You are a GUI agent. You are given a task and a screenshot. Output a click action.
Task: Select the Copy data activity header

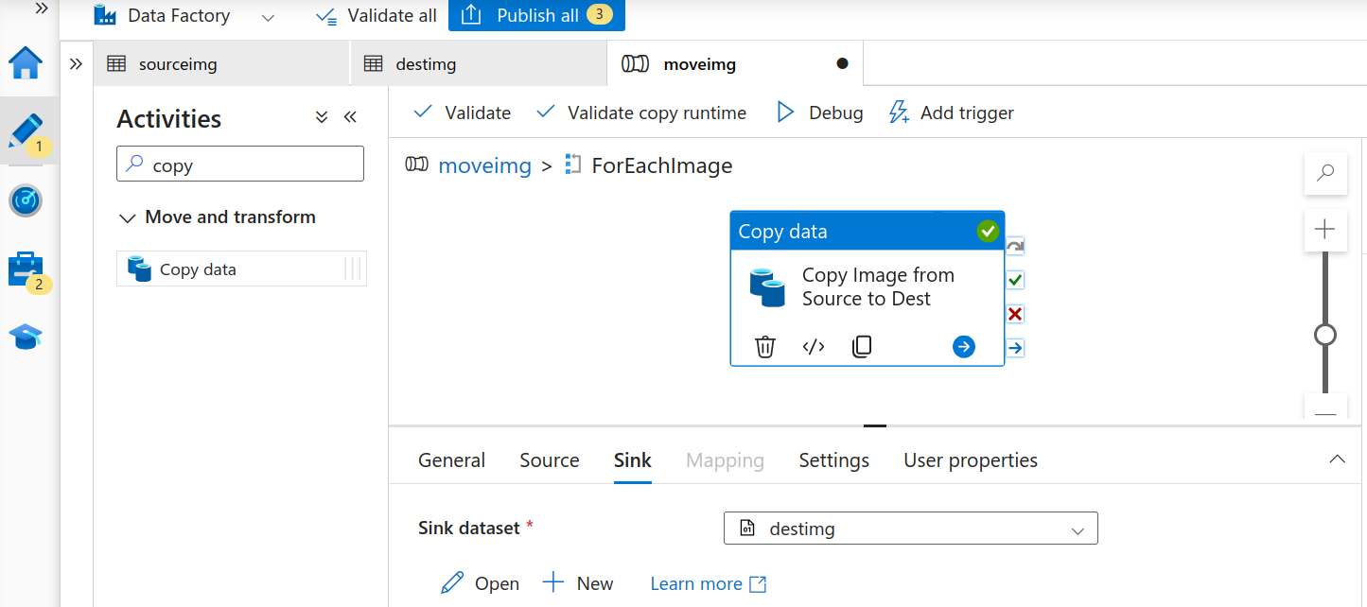pos(868,232)
